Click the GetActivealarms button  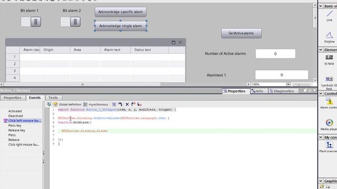241,33
